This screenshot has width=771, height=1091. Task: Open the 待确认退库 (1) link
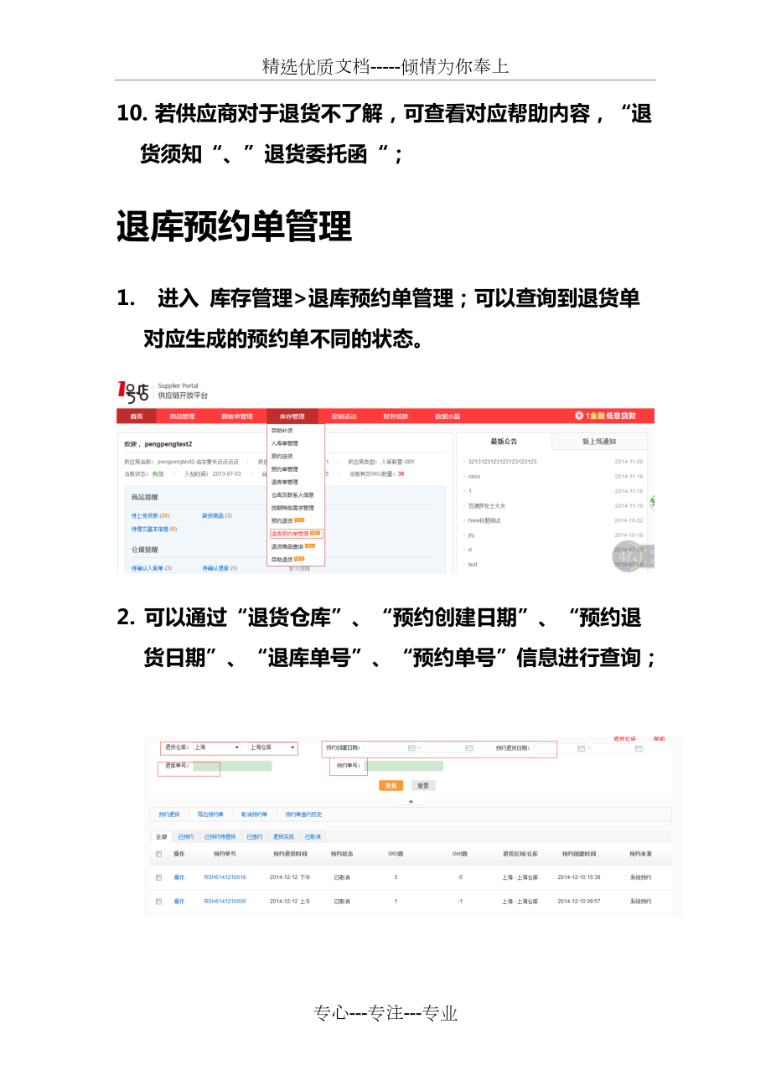coord(220,568)
